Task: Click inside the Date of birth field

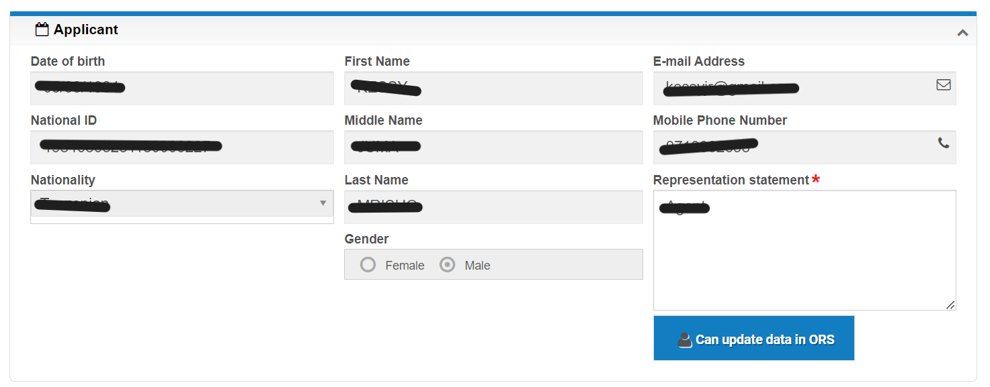Action: [181, 88]
